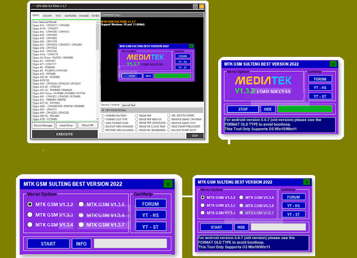The image size is (357, 258).
Task: Click START in the dialog with INFO button
Action: (49, 244)
